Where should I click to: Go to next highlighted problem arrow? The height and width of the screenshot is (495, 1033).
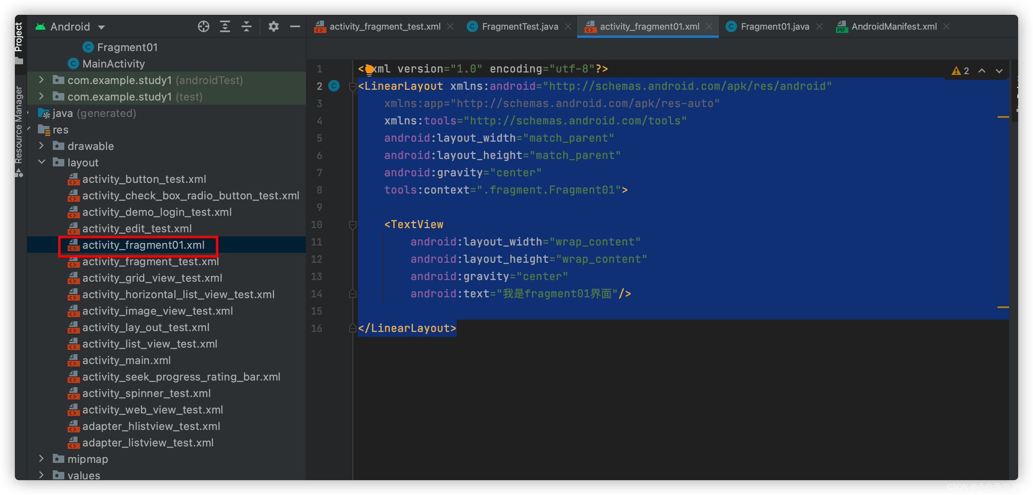[999, 71]
